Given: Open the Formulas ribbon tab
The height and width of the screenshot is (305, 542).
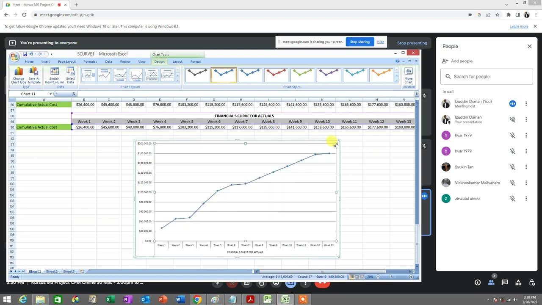Looking at the screenshot, I should [90, 61].
